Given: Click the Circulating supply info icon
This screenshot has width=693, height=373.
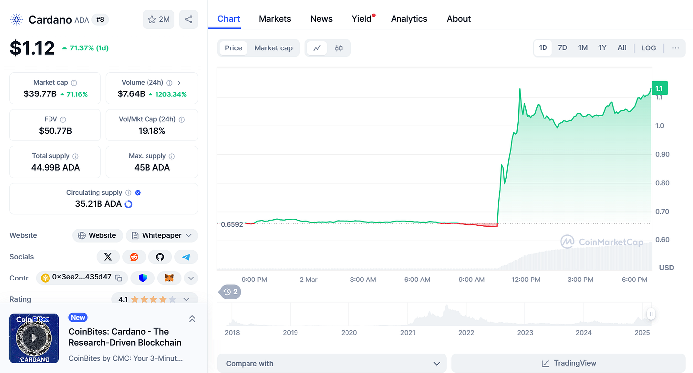Looking at the screenshot, I should (128, 193).
